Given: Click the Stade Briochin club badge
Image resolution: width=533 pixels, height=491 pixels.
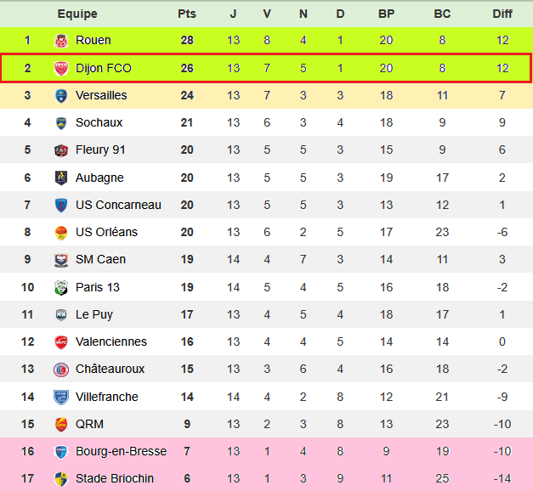Looking at the screenshot, I should click(61, 478).
